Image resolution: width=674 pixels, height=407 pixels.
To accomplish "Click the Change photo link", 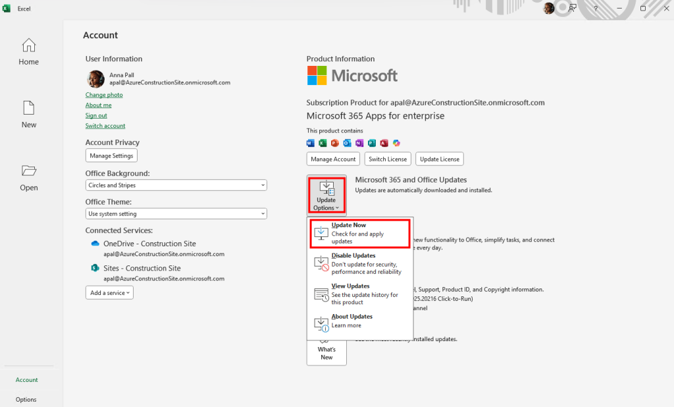I will pyautogui.click(x=104, y=95).
